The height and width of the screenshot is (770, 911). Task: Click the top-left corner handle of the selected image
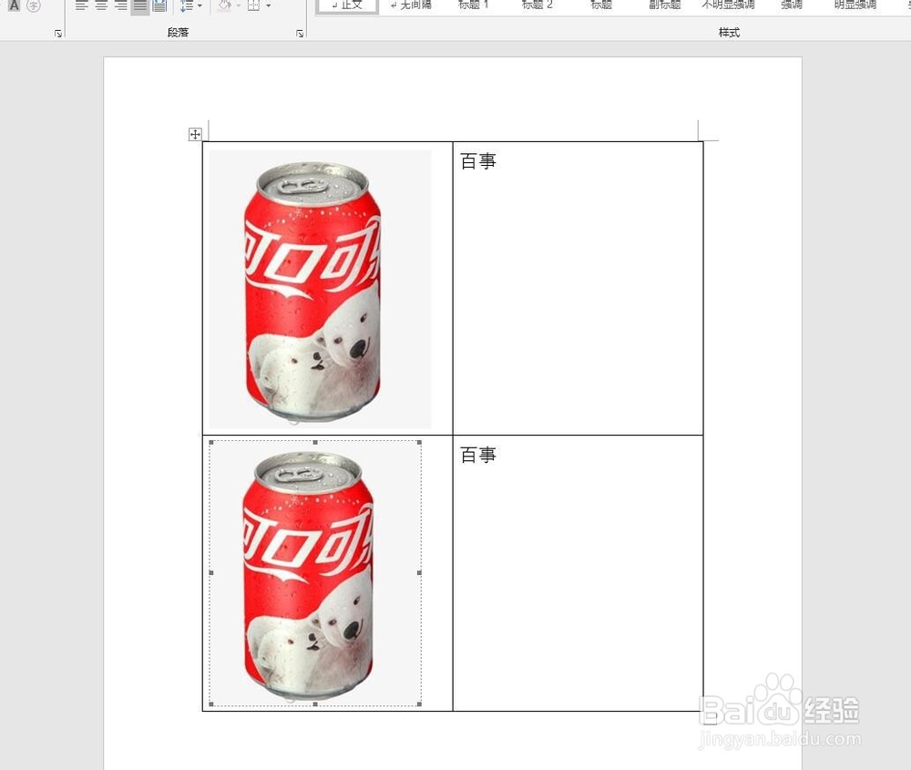click(211, 442)
